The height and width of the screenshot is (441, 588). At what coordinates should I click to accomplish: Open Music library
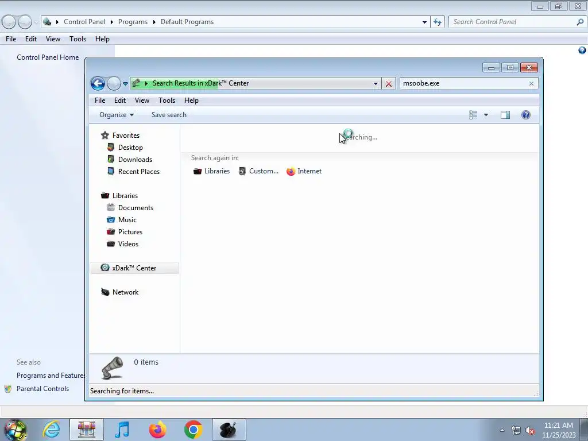pyautogui.click(x=127, y=220)
